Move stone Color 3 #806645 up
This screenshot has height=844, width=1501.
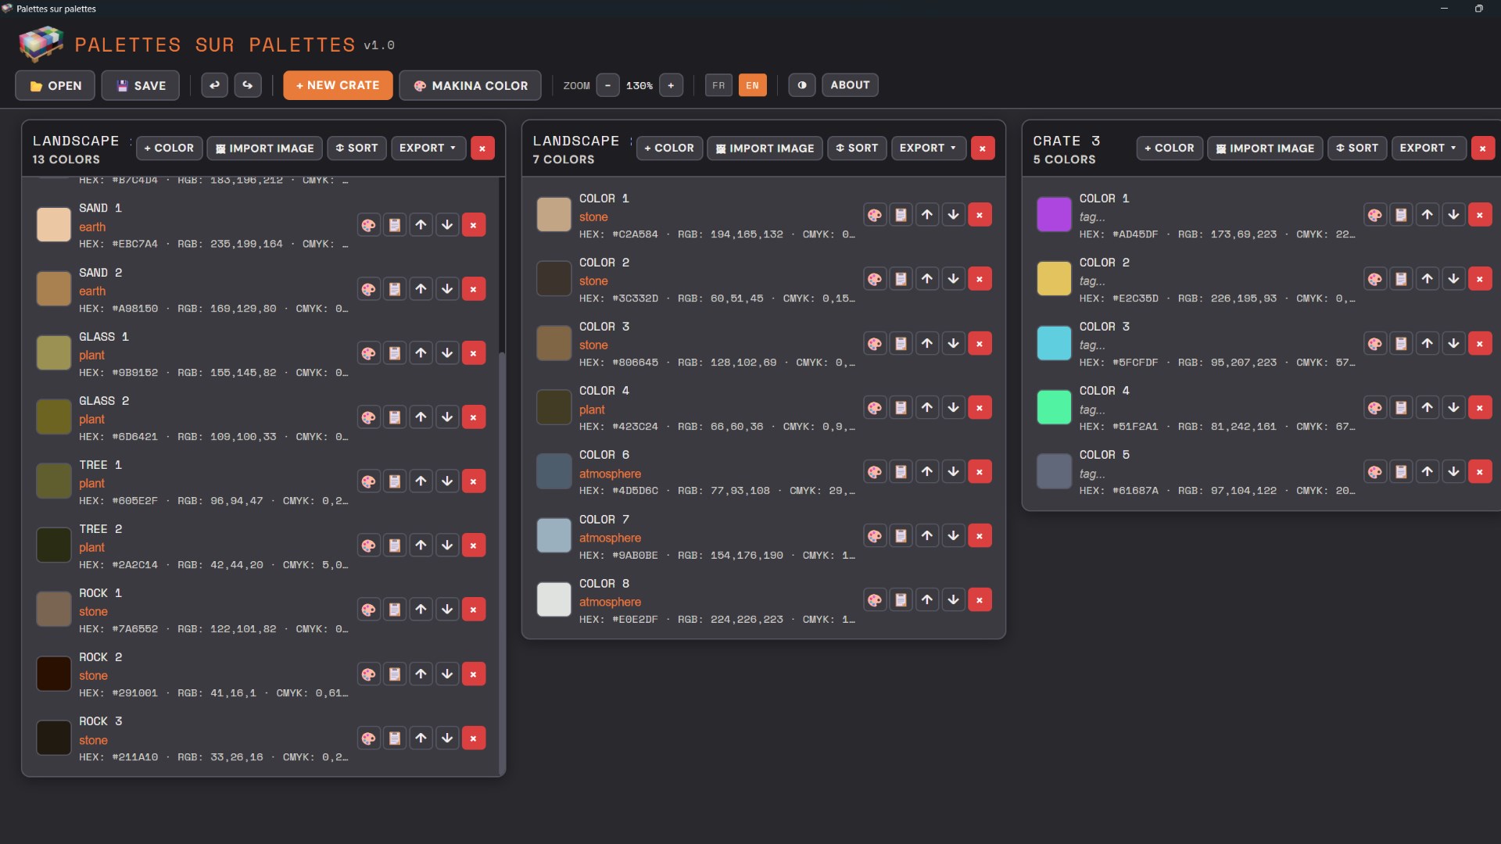pyautogui.click(x=927, y=343)
